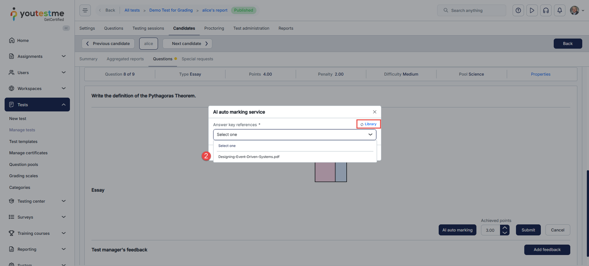Open the Summary sub-tab

tap(88, 59)
